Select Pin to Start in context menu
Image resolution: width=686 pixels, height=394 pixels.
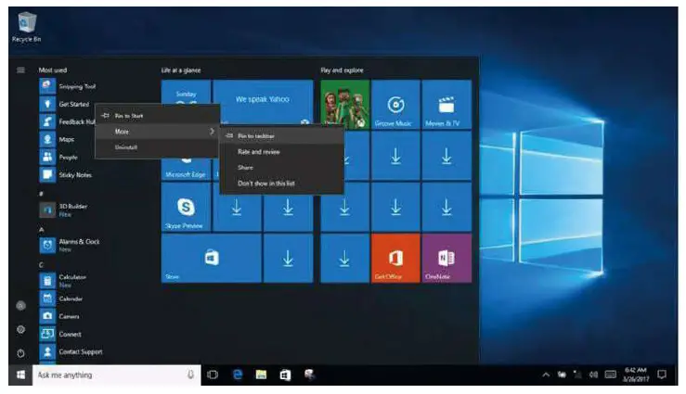pyautogui.click(x=158, y=116)
